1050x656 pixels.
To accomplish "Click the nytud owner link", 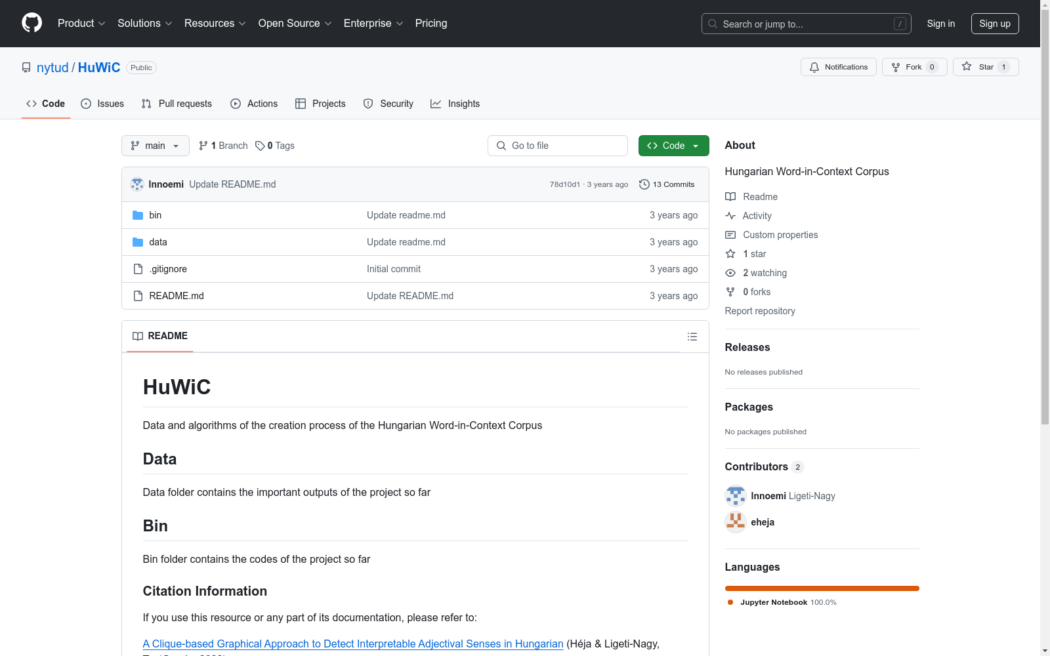I will pos(52,68).
